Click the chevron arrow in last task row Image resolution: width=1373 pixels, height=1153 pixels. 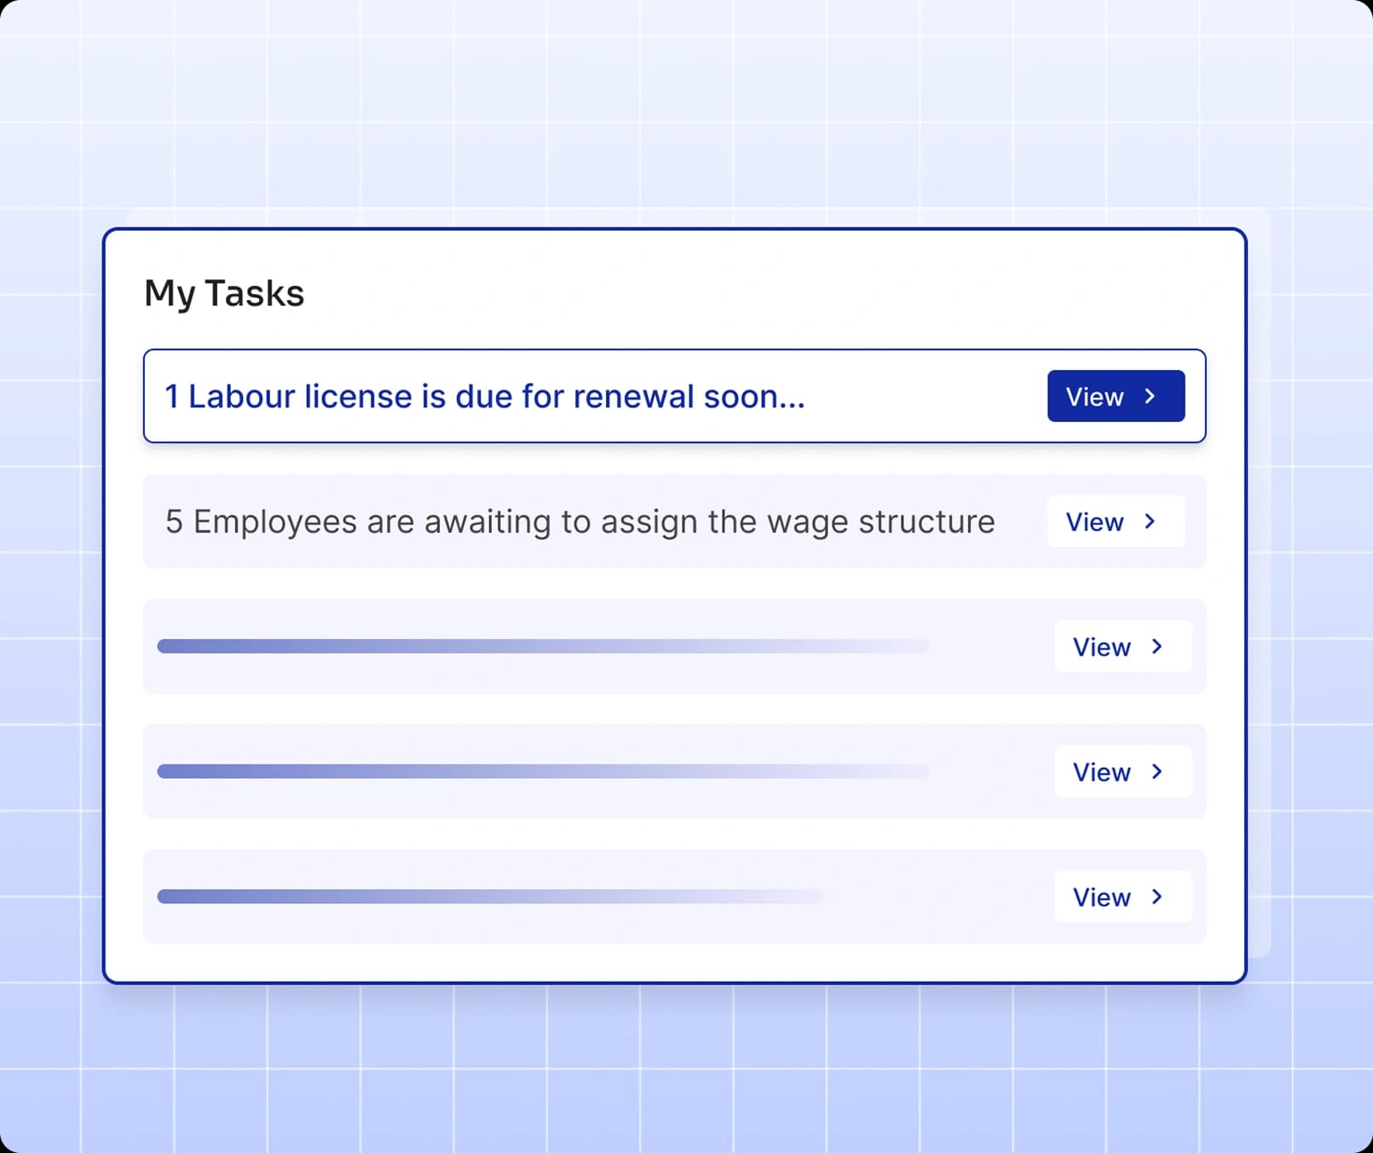(x=1157, y=896)
